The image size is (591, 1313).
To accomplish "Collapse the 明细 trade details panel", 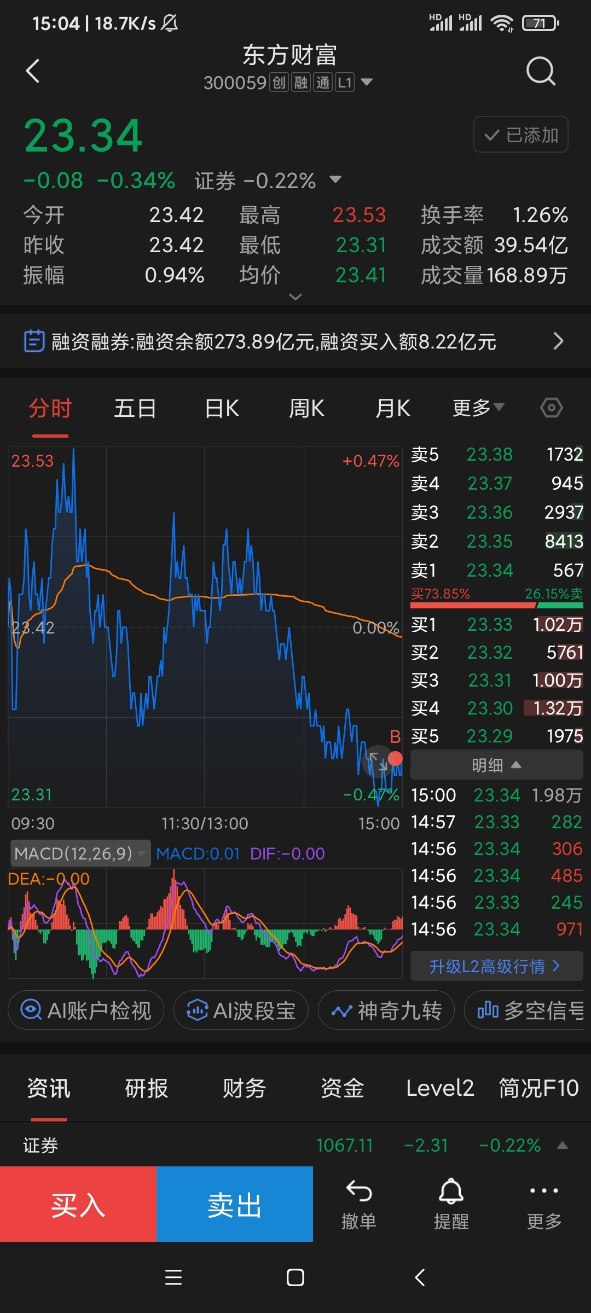I will point(496,765).
